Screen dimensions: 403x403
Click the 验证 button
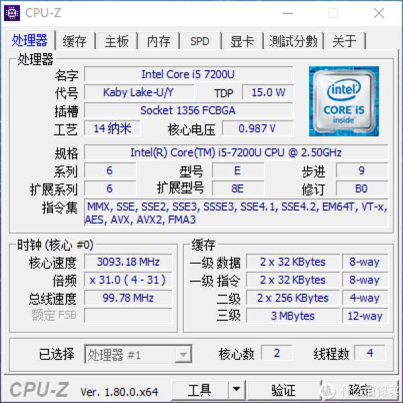[283, 390]
